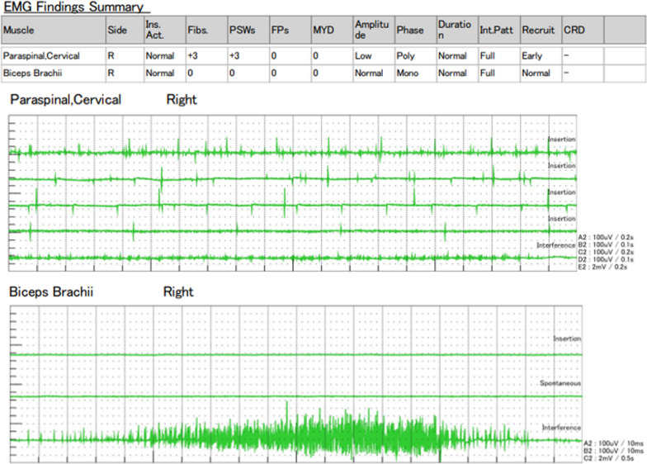Click the Normal amplitude cell for Biceps

point(374,73)
